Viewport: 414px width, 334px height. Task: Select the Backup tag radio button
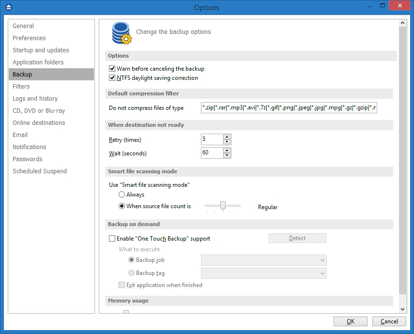coord(131,273)
